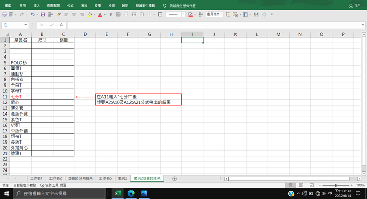
Task: Click the Format Painter brush icon
Action: pyautogui.click(x=59, y=14)
